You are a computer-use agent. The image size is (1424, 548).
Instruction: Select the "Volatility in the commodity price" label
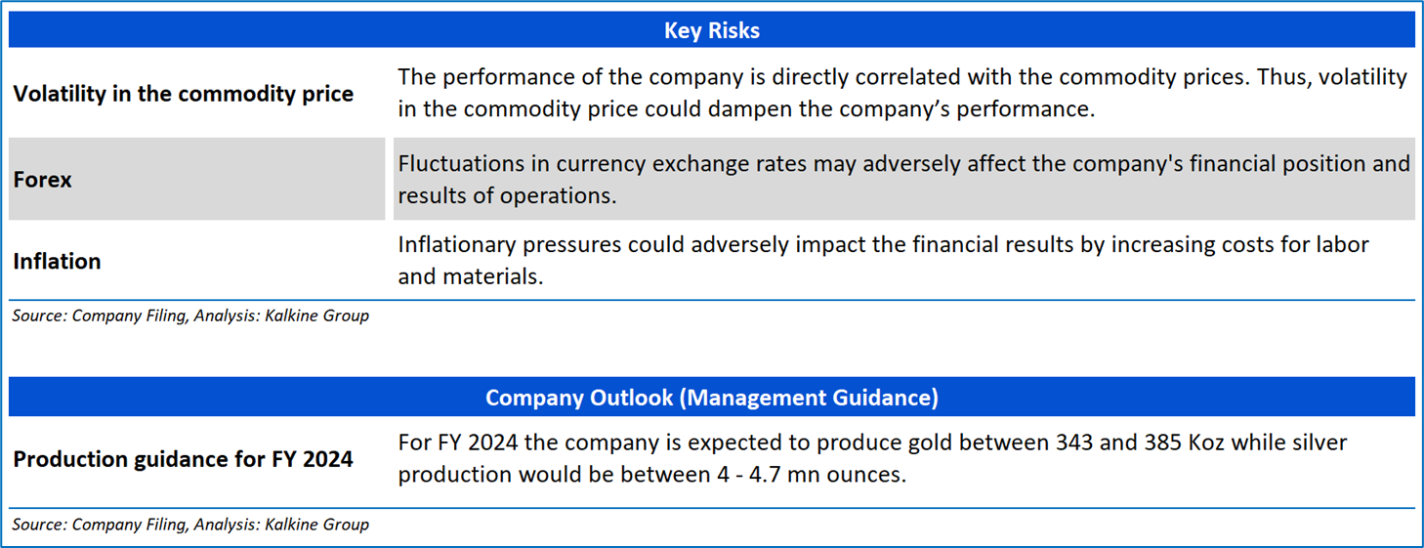184,95
